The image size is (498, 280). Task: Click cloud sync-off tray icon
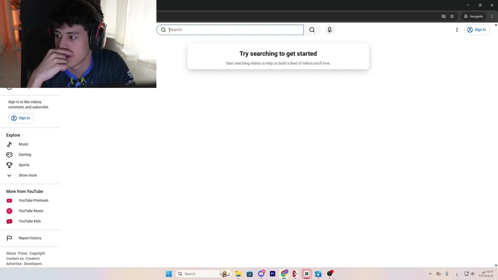click(x=438, y=274)
